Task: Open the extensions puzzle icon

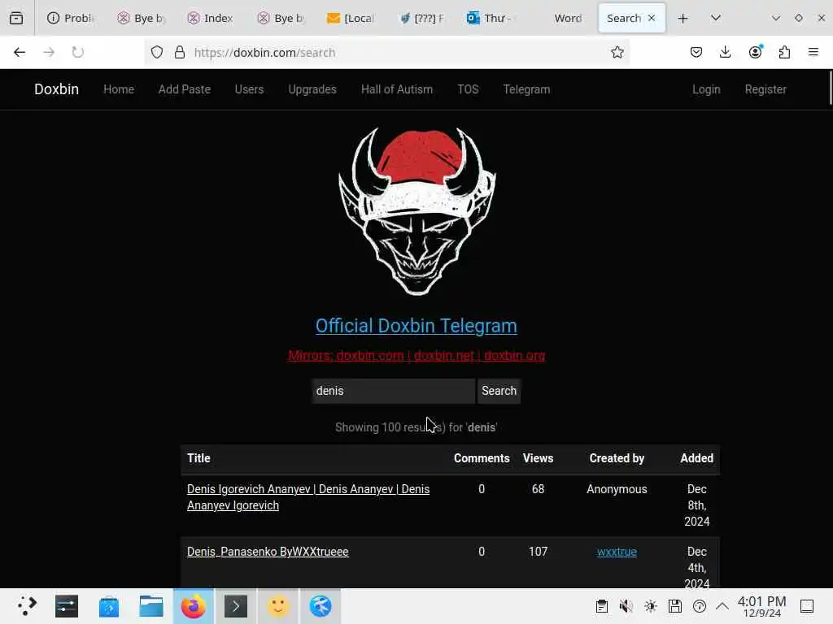Action: pos(784,52)
